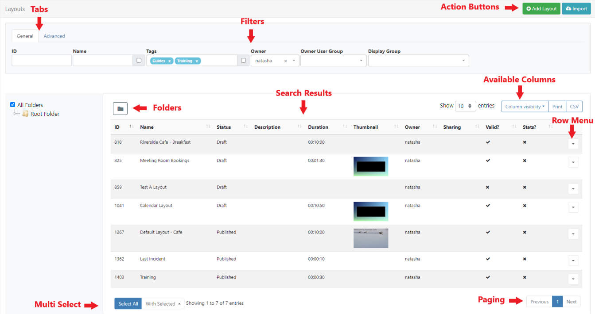The image size is (595, 314).
Task: Click the Default Layout - Cafe thumbnail
Action: tap(371, 238)
